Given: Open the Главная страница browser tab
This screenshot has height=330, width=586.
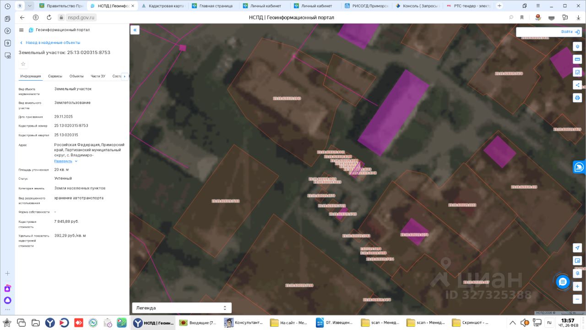Looking at the screenshot, I should (212, 6).
